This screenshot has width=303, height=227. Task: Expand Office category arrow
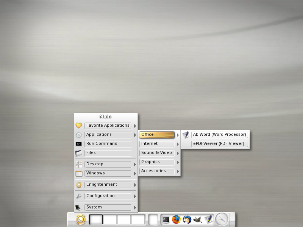178,135
